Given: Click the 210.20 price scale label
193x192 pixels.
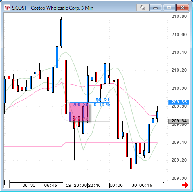Looking at the screenshot, I should [x=179, y=70].
